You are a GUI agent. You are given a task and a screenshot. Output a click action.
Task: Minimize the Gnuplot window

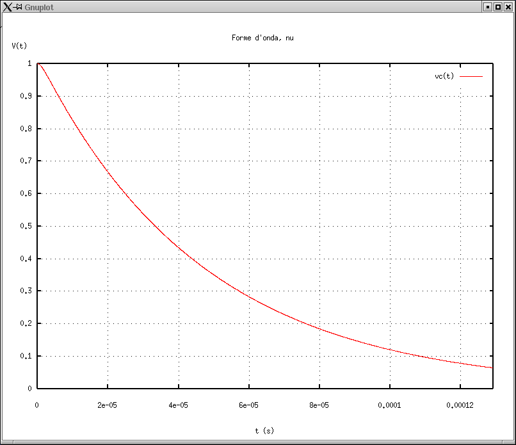coord(488,7)
